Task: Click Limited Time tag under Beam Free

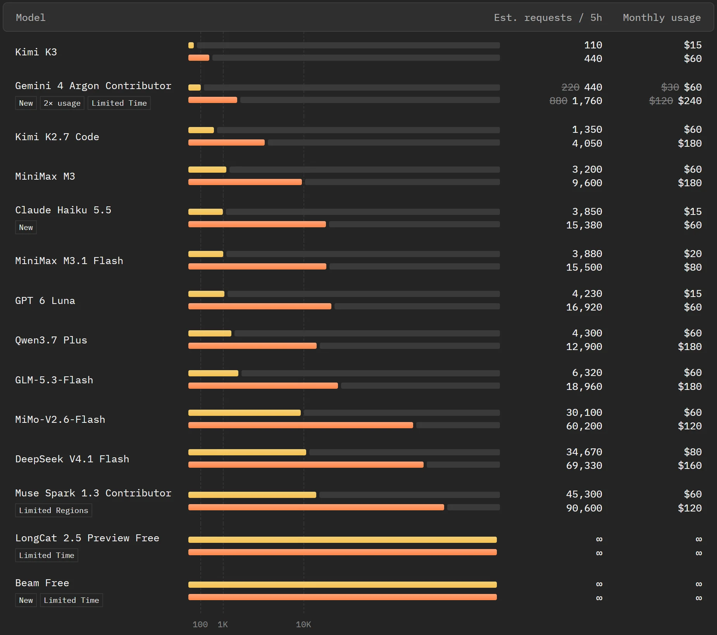Action: [71, 600]
